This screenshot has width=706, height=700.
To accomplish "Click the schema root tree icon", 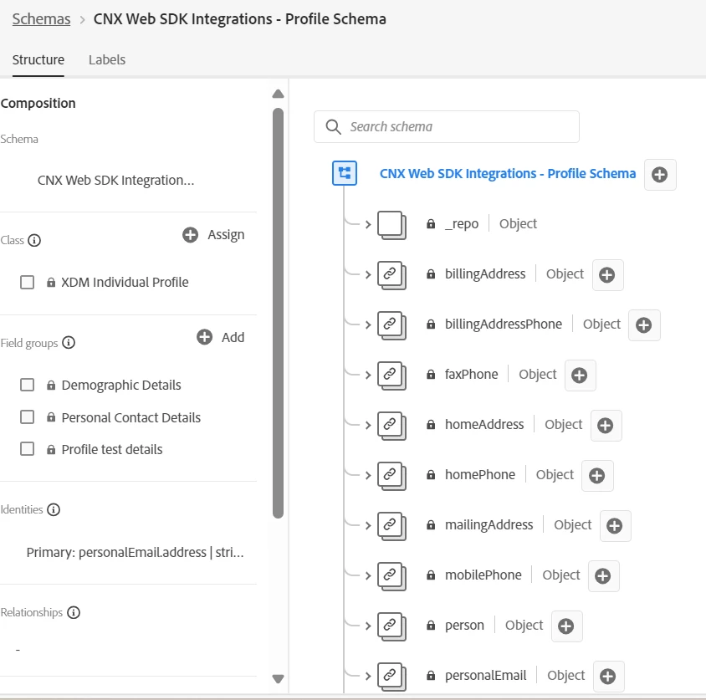I will pos(345,173).
